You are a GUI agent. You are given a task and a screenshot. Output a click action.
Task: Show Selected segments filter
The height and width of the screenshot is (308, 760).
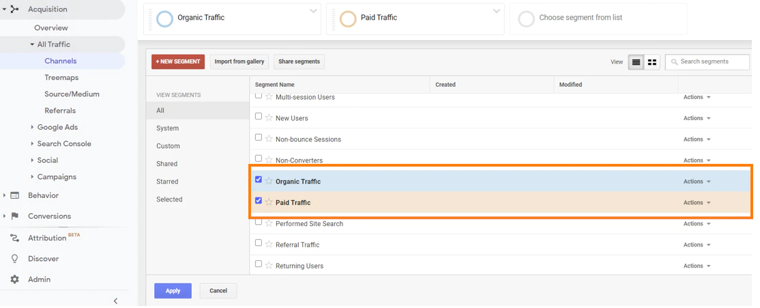[x=169, y=199]
